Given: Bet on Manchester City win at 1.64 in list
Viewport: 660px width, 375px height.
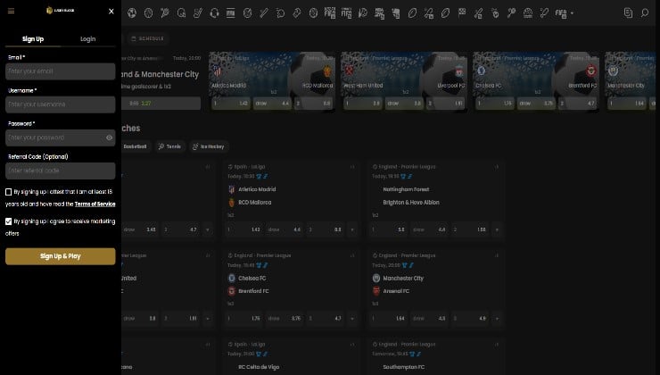Looking at the screenshot, I should (389, 318).
